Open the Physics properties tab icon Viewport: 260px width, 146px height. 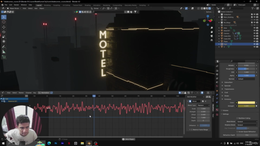tap(217, 98)
